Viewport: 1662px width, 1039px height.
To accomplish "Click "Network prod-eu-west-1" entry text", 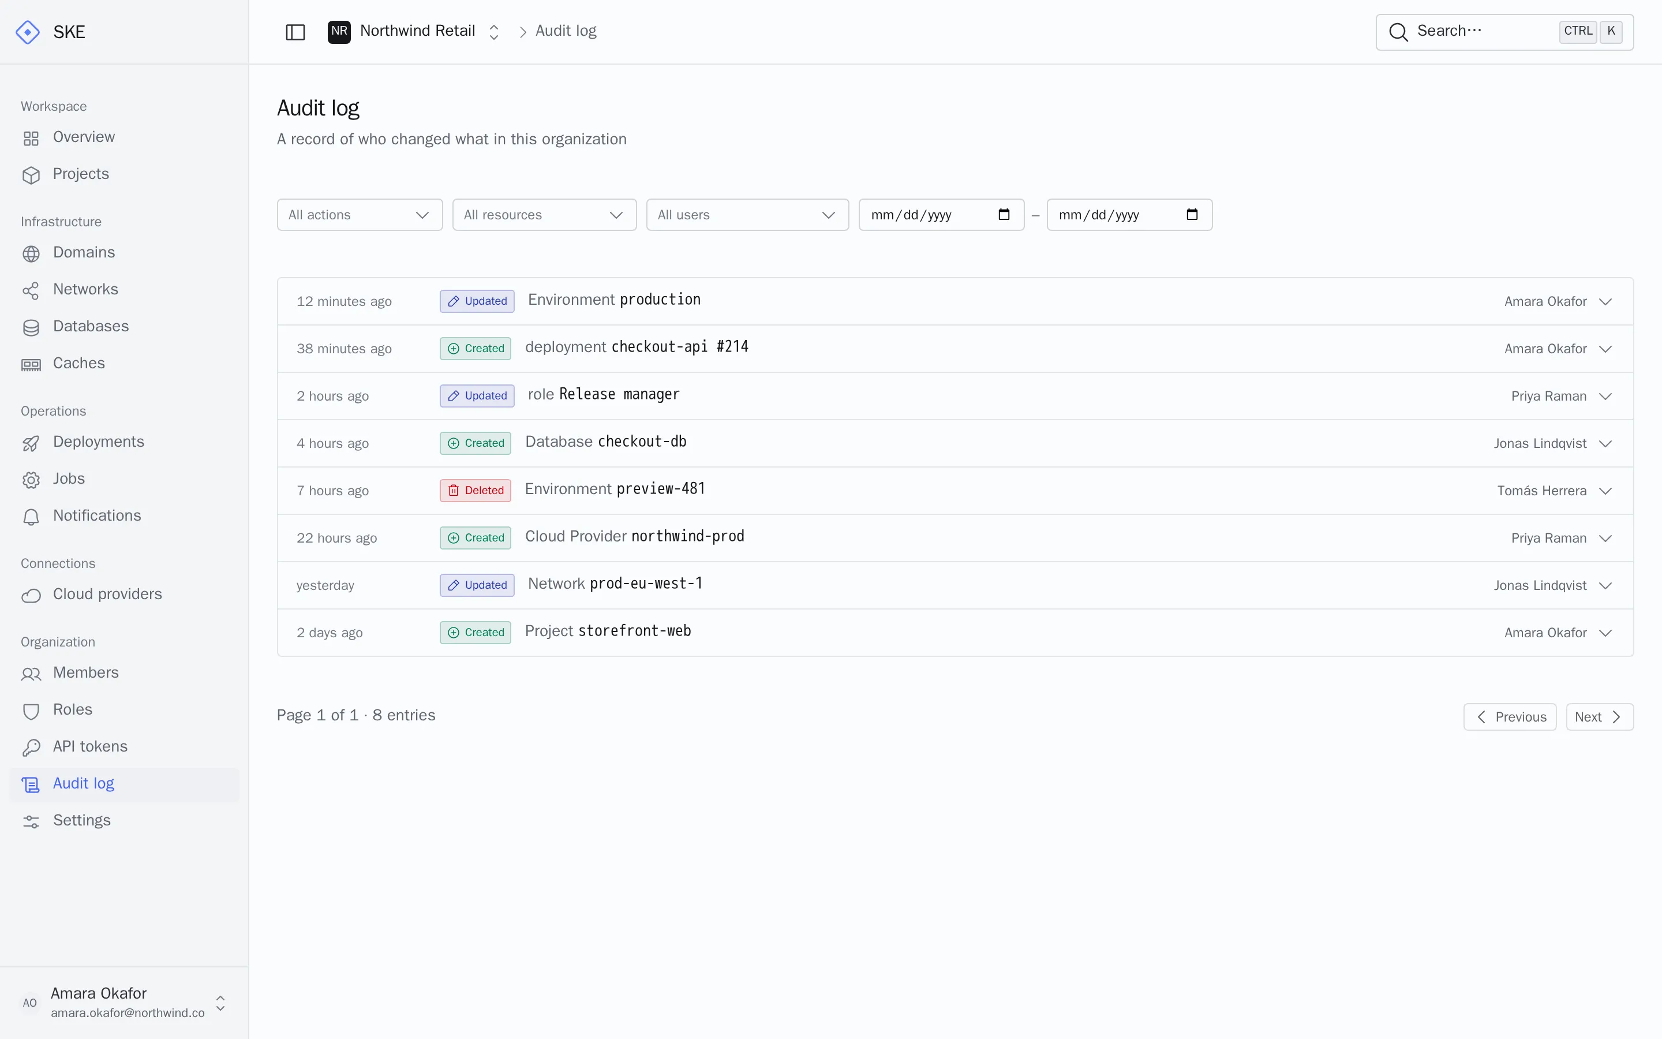I will [615, 584].
